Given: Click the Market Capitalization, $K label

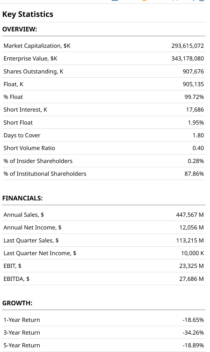Looking at the screenshot, I should click(37, 46).
